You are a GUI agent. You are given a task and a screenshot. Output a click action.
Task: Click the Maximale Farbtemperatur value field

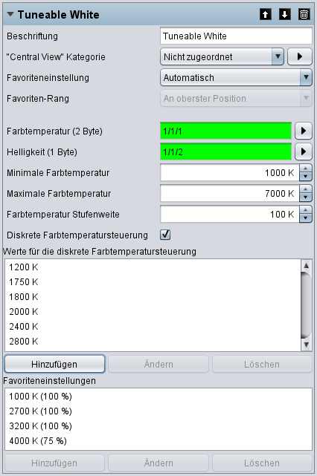pos(230,193)
